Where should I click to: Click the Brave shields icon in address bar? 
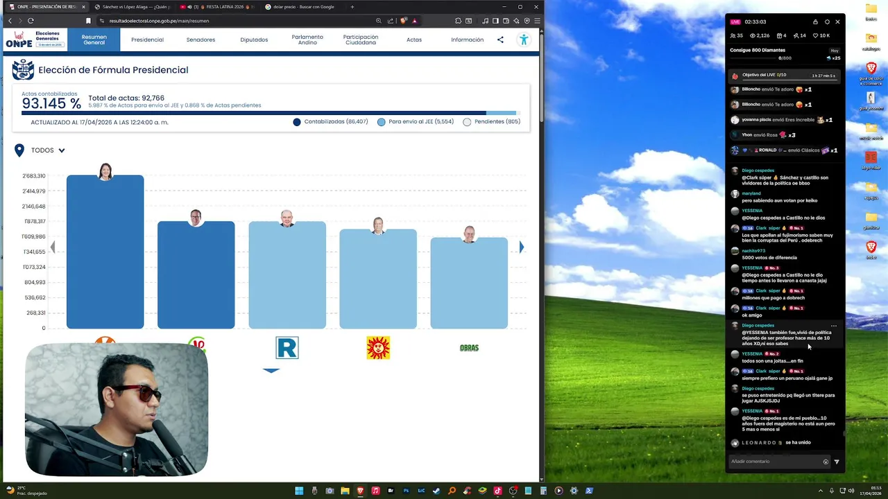(x=403, y=21)
